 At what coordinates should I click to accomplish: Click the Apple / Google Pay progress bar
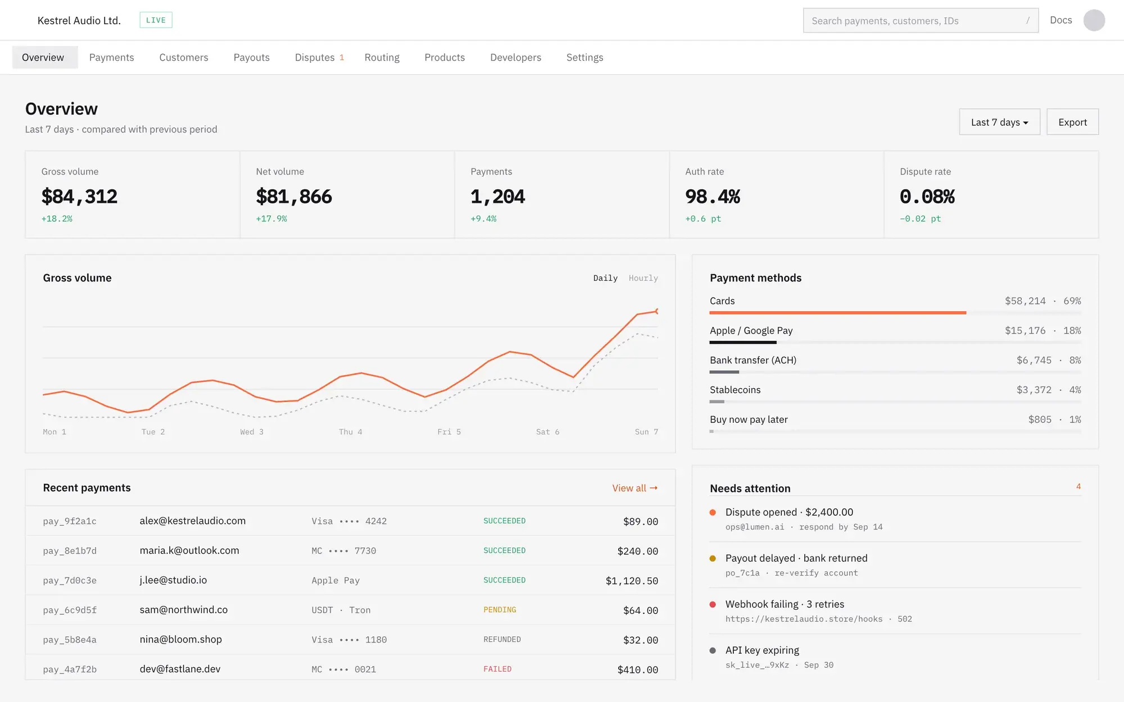tap(743, 343)
